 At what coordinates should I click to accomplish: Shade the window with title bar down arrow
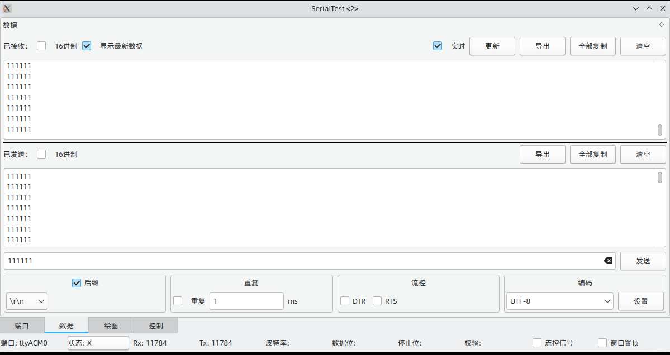click(x=636, y=8)
